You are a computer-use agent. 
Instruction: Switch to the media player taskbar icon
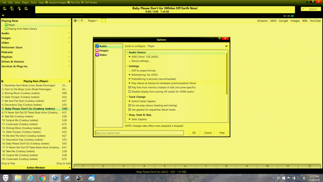pos(55,178)
